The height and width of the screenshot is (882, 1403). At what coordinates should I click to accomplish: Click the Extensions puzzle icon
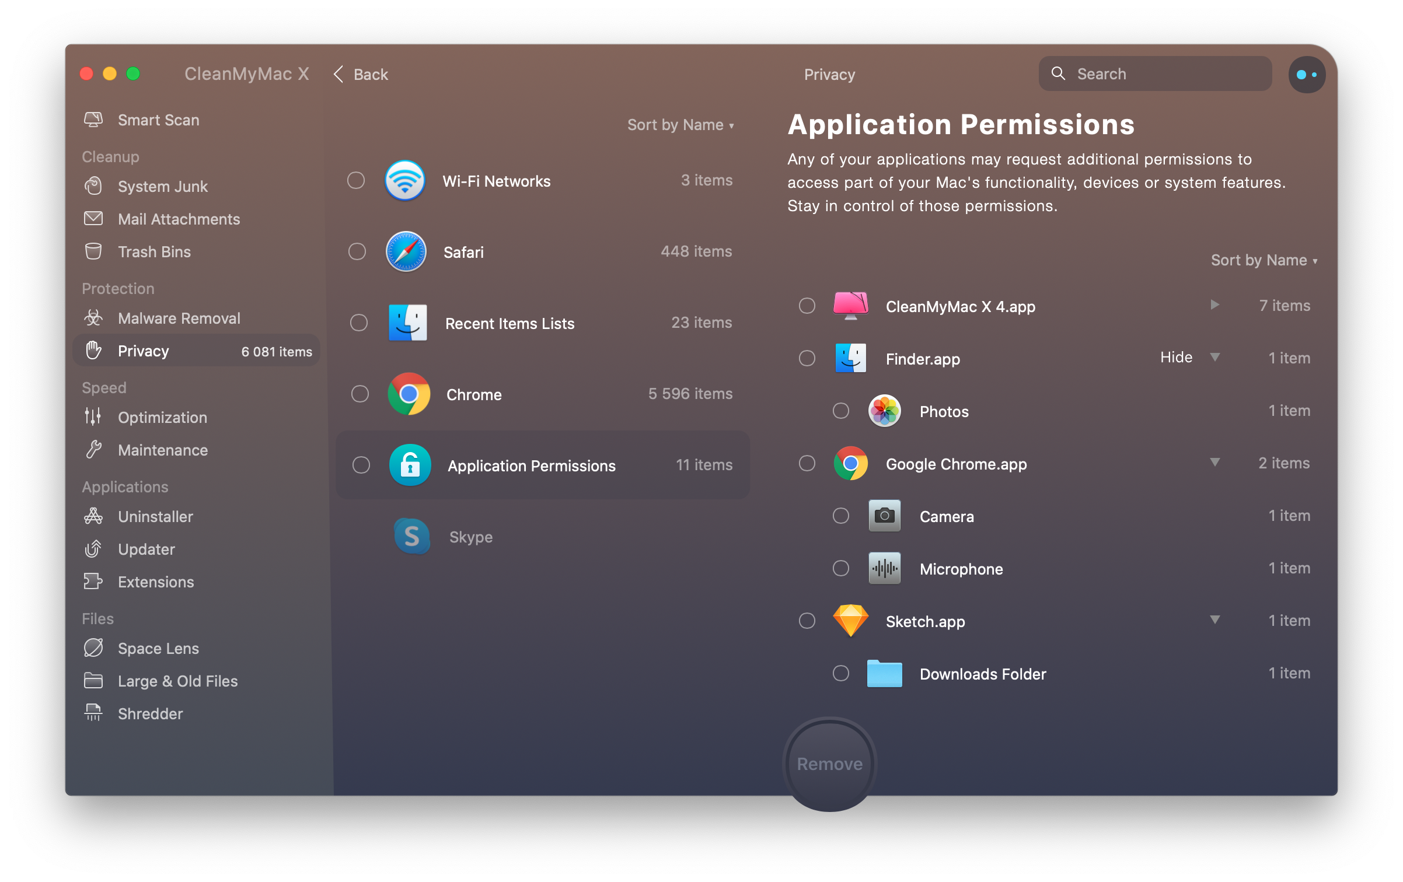(93, 582)
